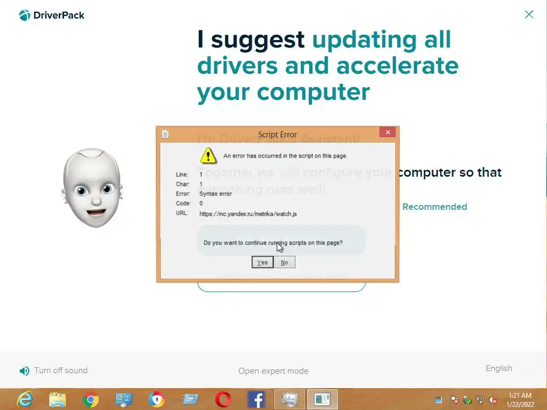Open File Explorer from the taskbar

coord(58,399)
